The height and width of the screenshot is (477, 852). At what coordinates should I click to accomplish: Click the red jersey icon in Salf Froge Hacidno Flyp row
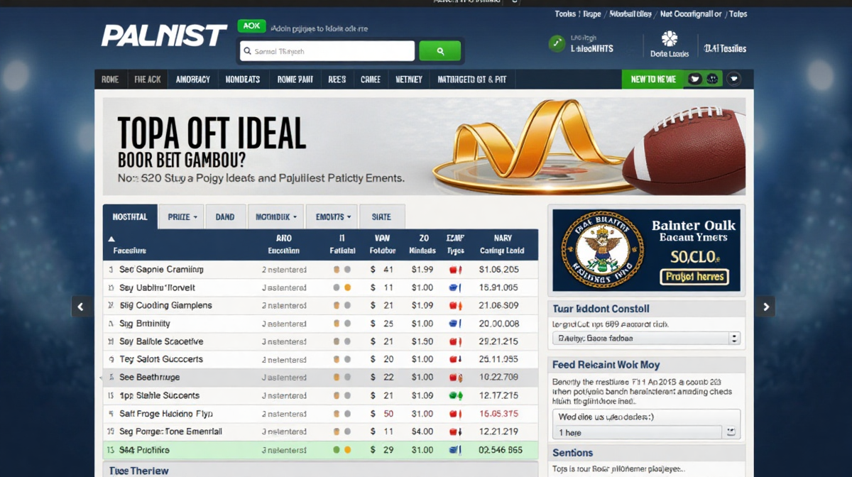click(x=454, y=414)
